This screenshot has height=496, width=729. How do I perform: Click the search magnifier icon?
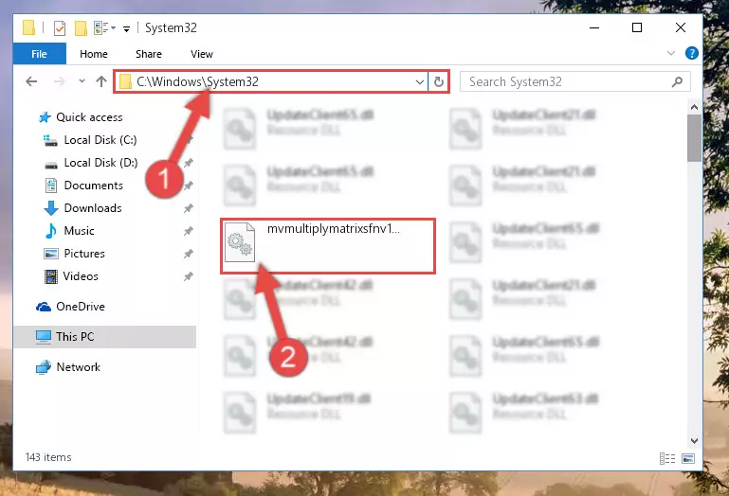(677, 81)
